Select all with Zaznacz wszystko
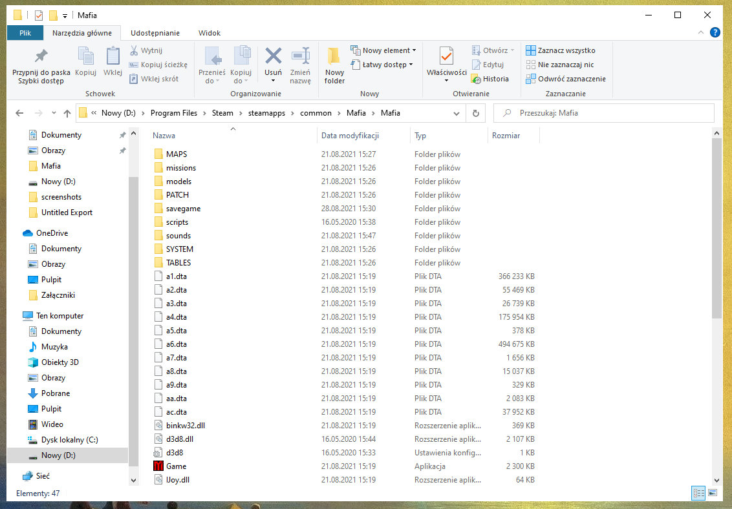The height and width of the screenshot is (509, 732). (x=560, y=50)
